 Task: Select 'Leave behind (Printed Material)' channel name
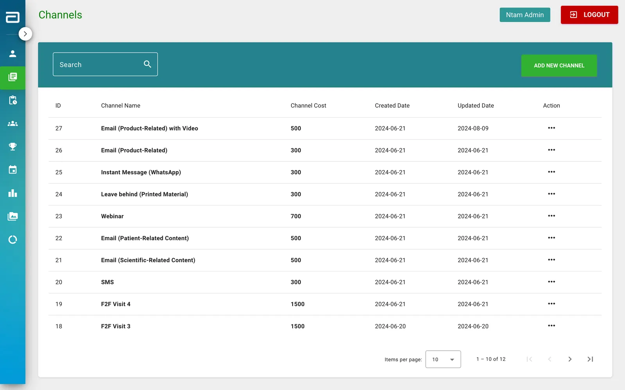(144, 194)
